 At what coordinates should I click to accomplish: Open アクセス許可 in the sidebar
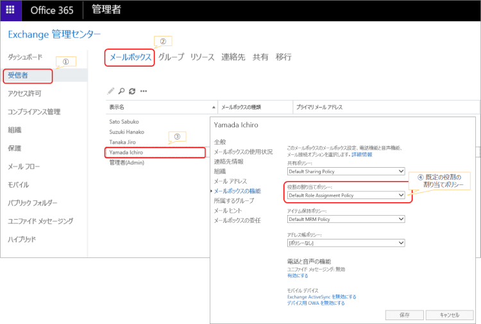pos(24,93)
